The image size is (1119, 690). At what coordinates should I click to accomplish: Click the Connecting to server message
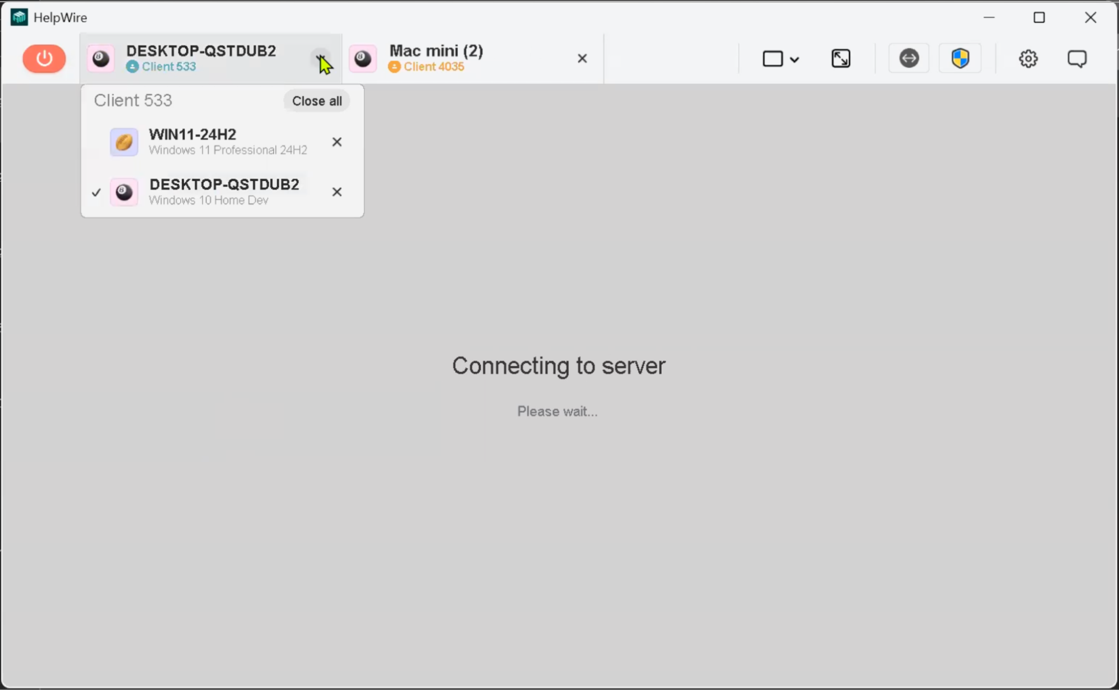(x=559, y=366)
